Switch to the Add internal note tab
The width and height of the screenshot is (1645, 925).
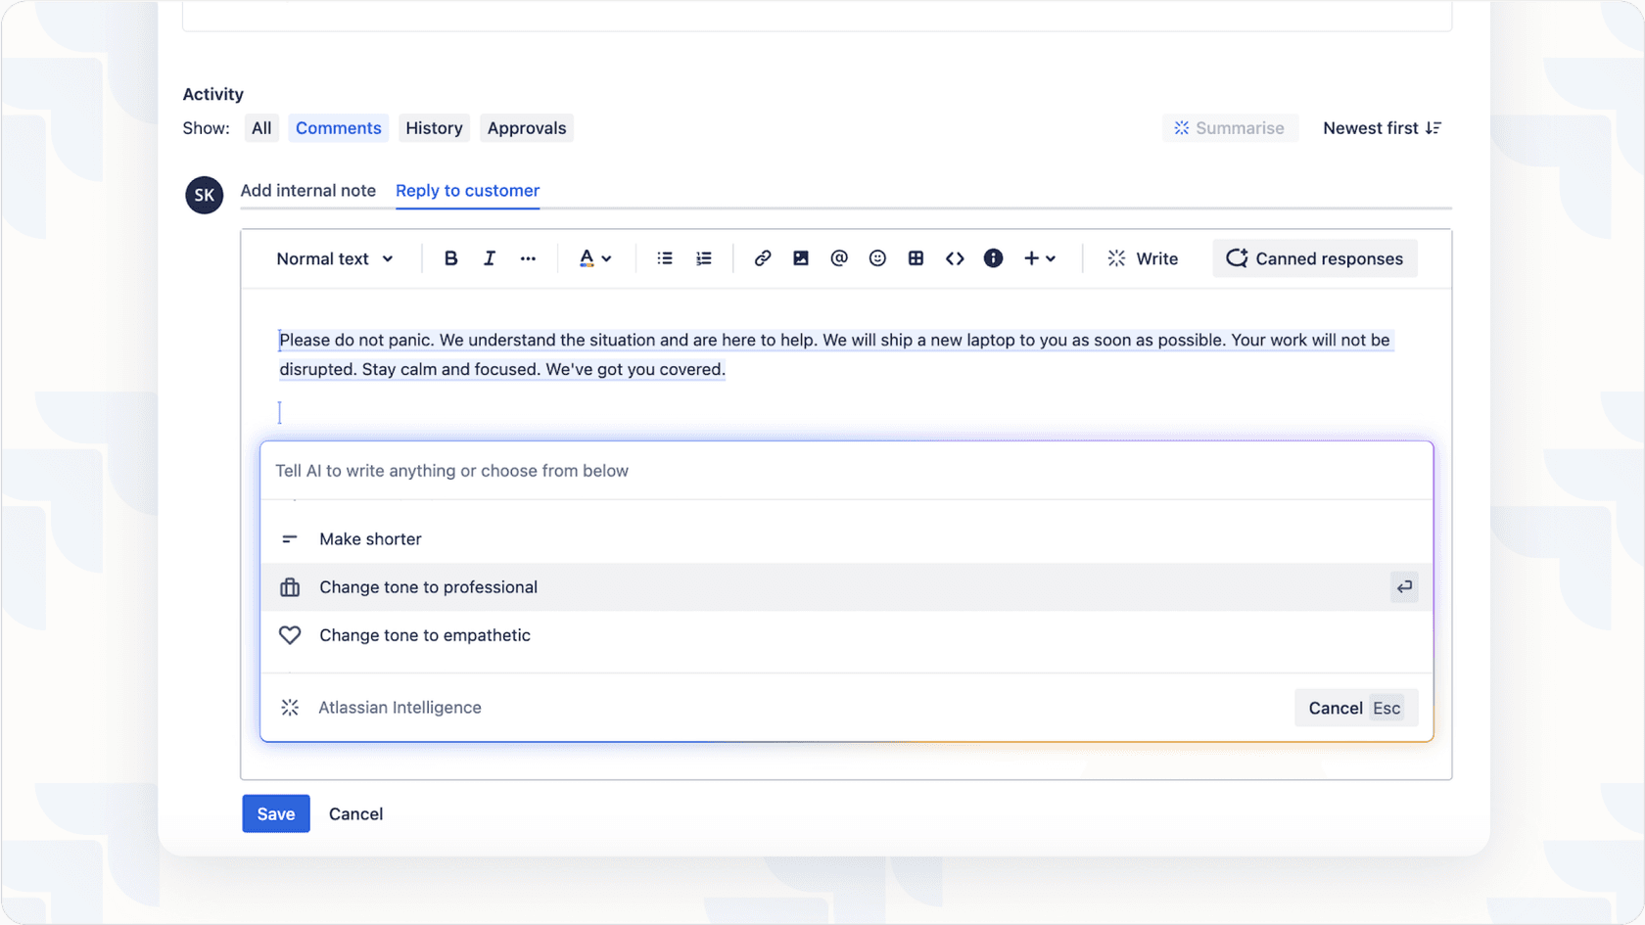pos(308,190)
